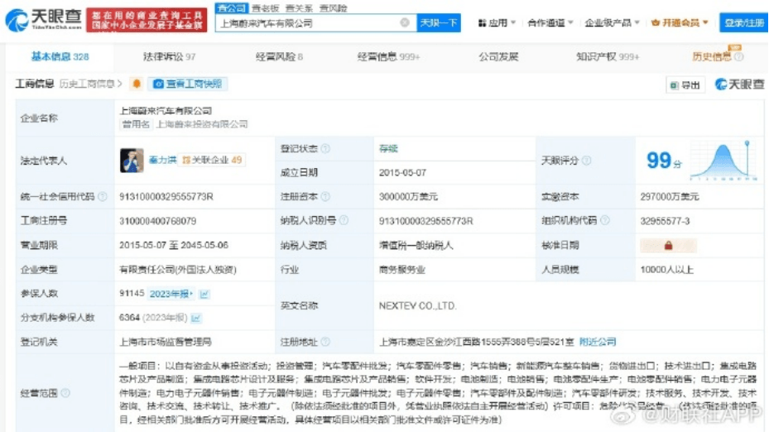Click the 导出 export button

[x=685, y=85]
